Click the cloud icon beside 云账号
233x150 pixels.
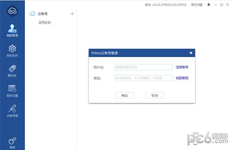click(32, 14)
